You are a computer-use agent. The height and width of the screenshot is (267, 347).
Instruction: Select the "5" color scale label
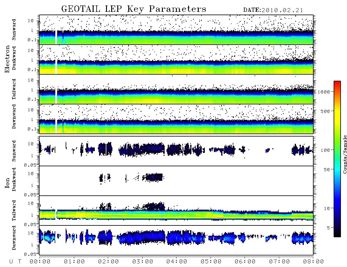(x=328, y=228)
